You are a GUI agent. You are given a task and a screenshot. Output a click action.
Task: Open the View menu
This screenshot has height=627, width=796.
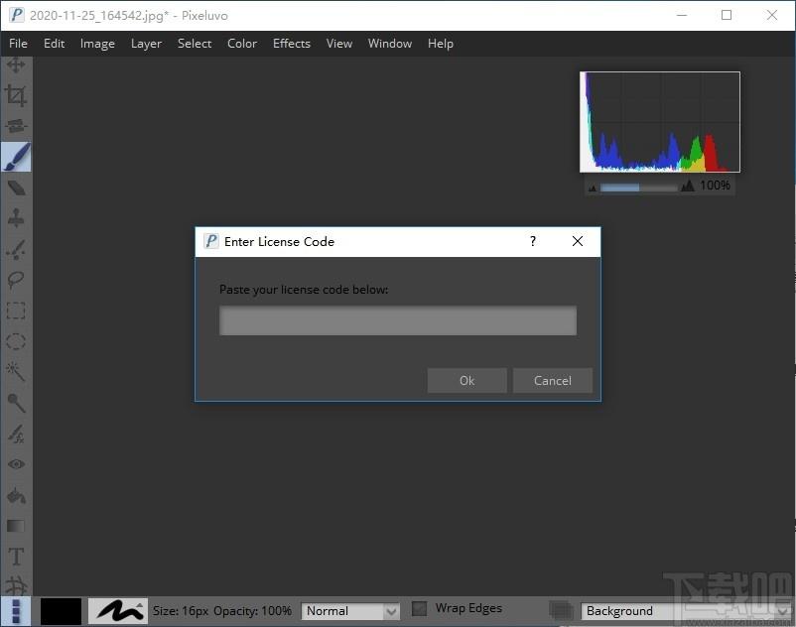[339, 44]
